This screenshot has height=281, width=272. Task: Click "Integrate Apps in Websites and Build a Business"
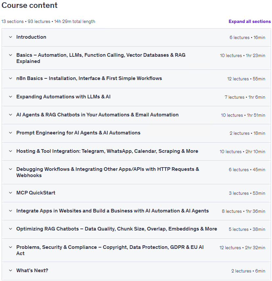coord(112,211)
